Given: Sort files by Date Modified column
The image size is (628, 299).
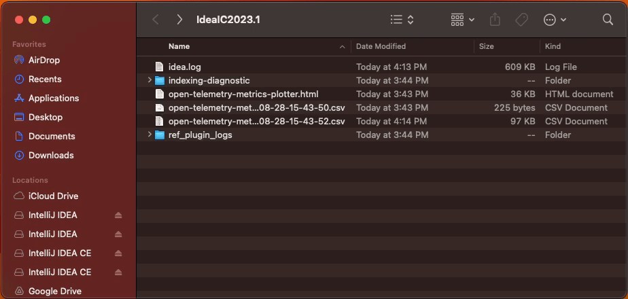Looking at the screenshot, I should tap(381, 46).
